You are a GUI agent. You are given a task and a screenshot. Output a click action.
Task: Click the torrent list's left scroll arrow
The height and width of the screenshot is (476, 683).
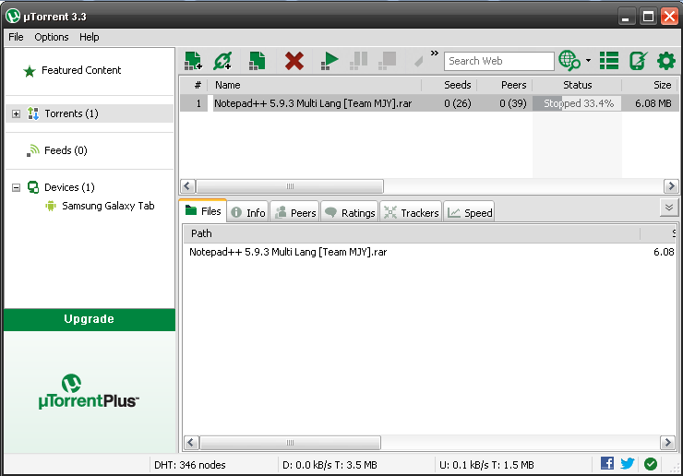click(187, 186)
